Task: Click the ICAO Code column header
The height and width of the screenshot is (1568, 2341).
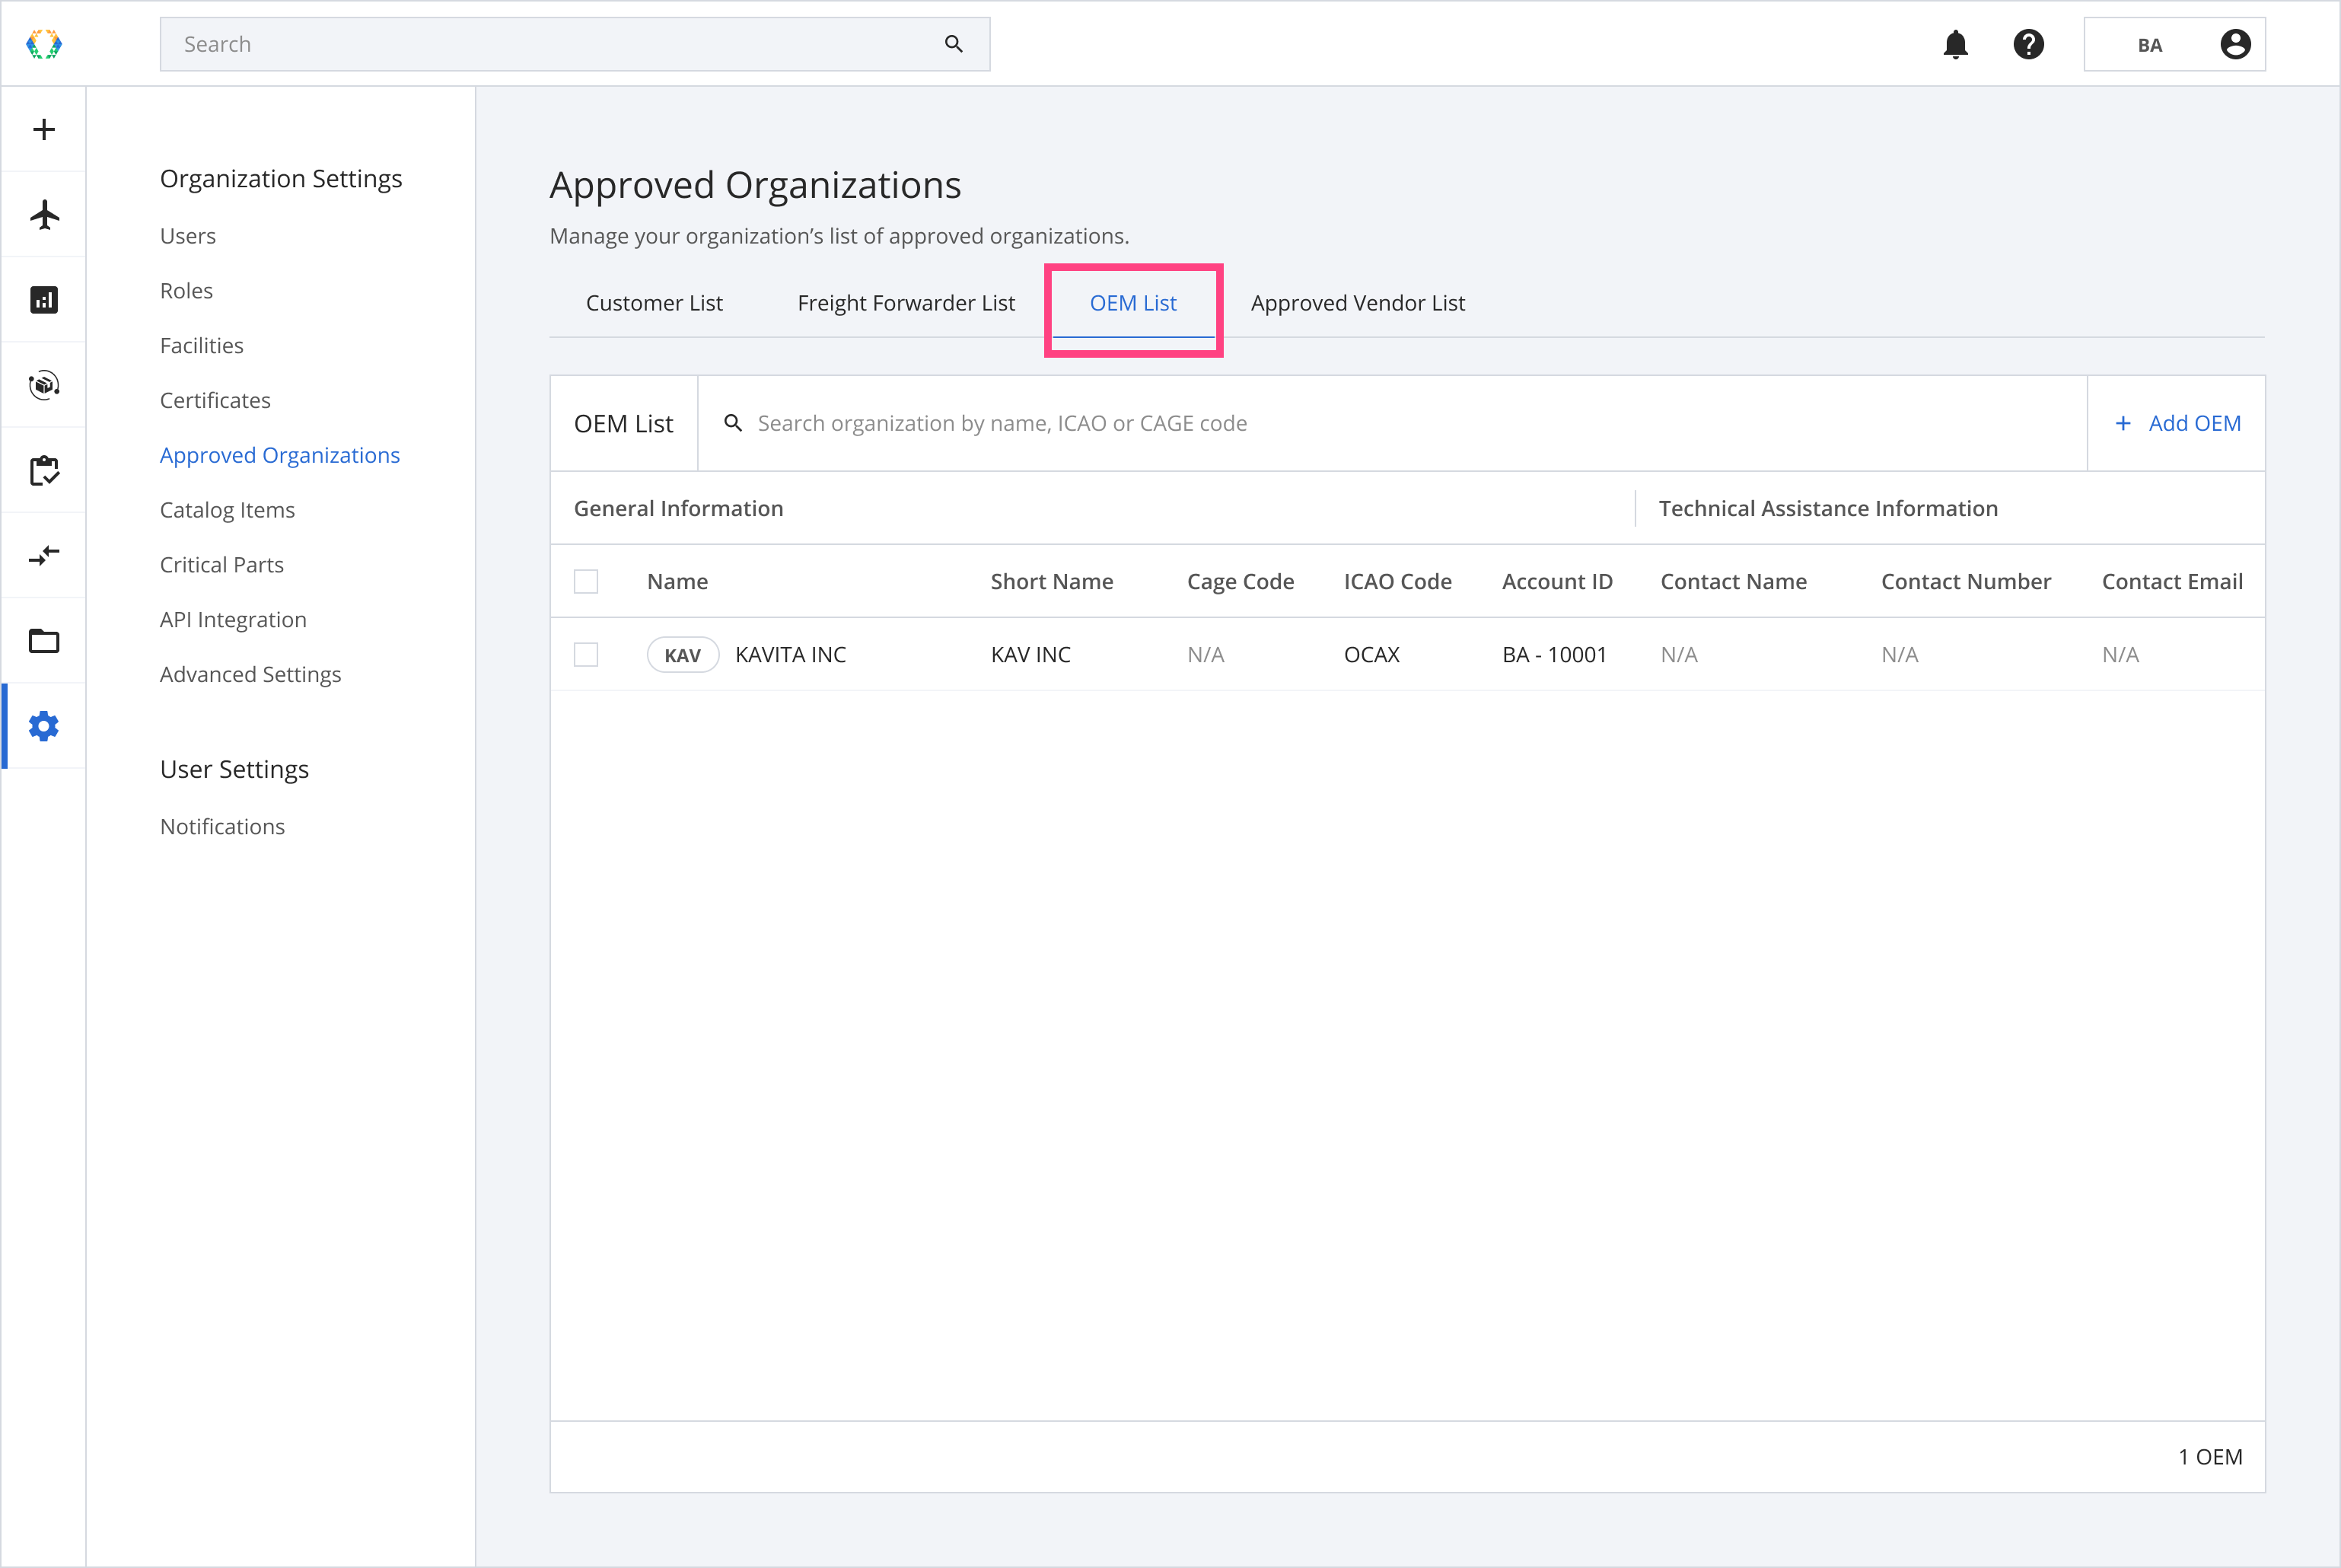Action: tap(1397, 581)
